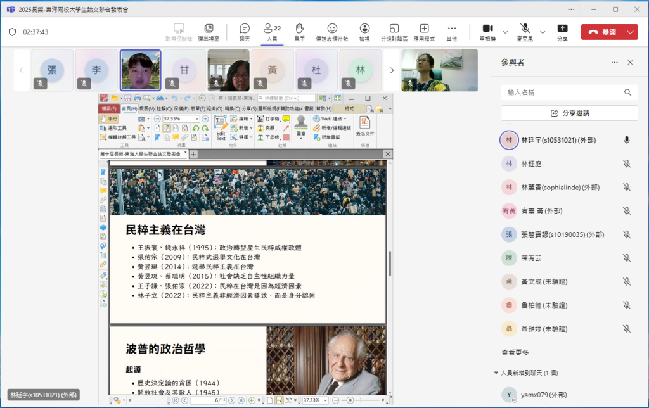Viewport: 649px width, 408px height.
Task: Open the People (人員) roster button
Action: (272, 32)
